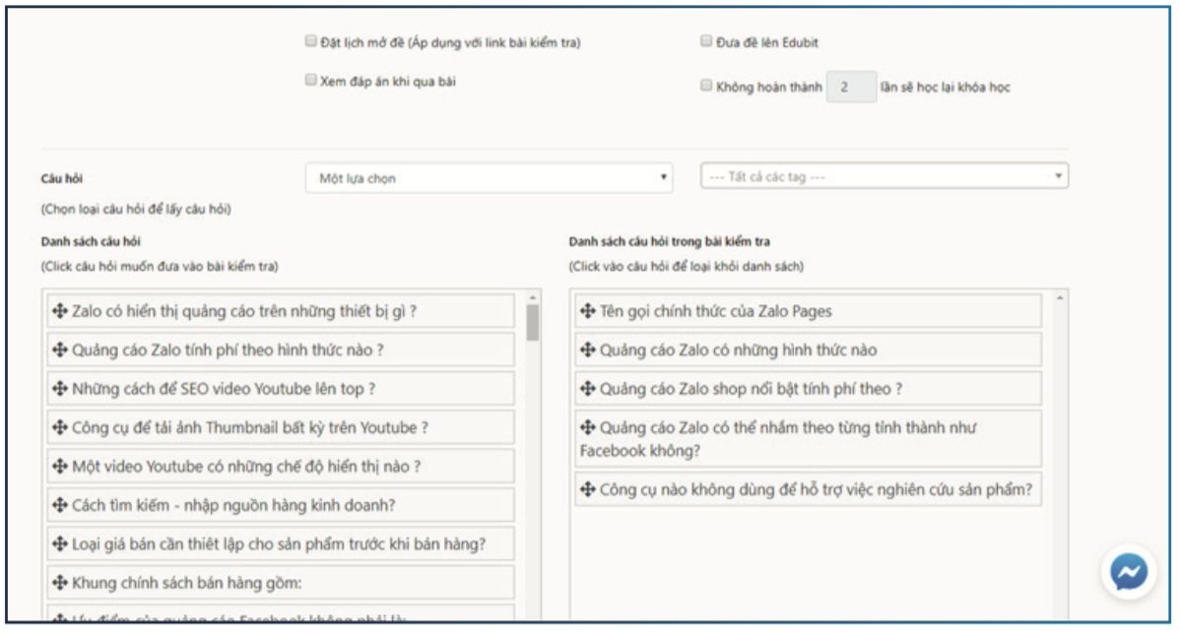This screenshot has height=632, width=1180.
Task: Toggle the 'Không hoàn thành' checkbox
Action: tap(706, 86)
